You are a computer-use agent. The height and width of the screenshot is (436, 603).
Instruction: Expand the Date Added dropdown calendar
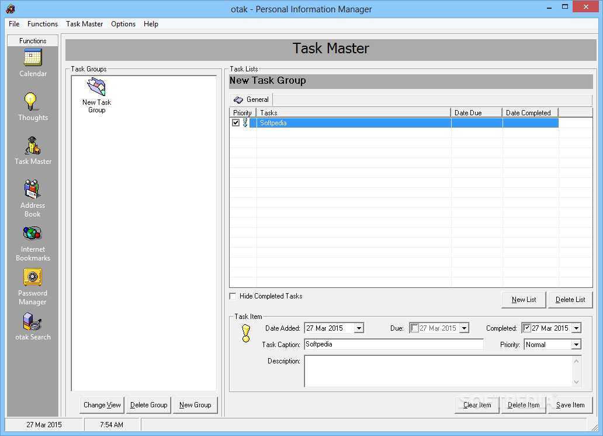coord(359,328)
